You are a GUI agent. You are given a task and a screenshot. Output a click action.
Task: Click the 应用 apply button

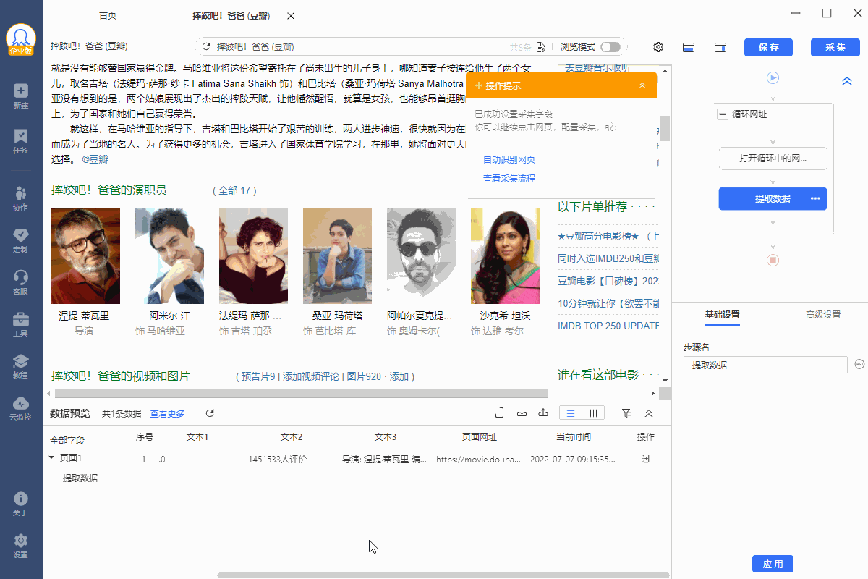[x=773, y=564]
